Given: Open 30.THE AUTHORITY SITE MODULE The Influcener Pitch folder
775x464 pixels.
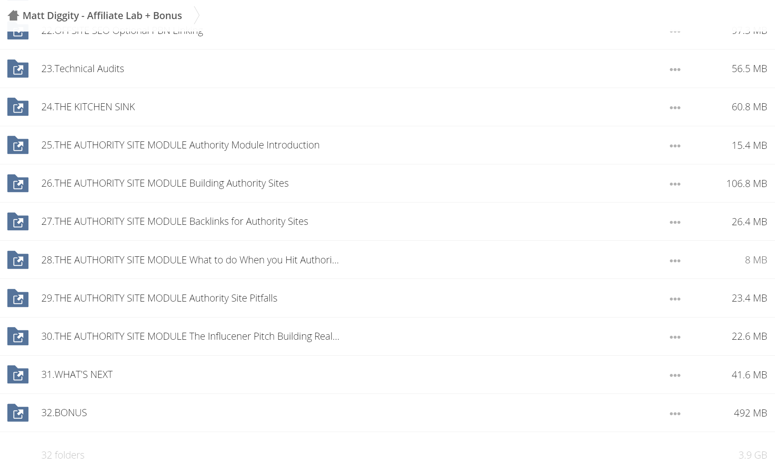Looking at the screenshot, I should click(x=190, y=336).
